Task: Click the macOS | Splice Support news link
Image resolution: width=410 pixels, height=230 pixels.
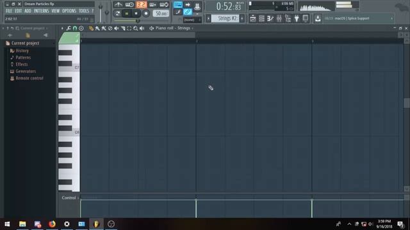Action: coord(352,19)
